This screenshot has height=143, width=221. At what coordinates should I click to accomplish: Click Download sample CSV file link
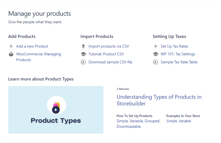(110, 62)
